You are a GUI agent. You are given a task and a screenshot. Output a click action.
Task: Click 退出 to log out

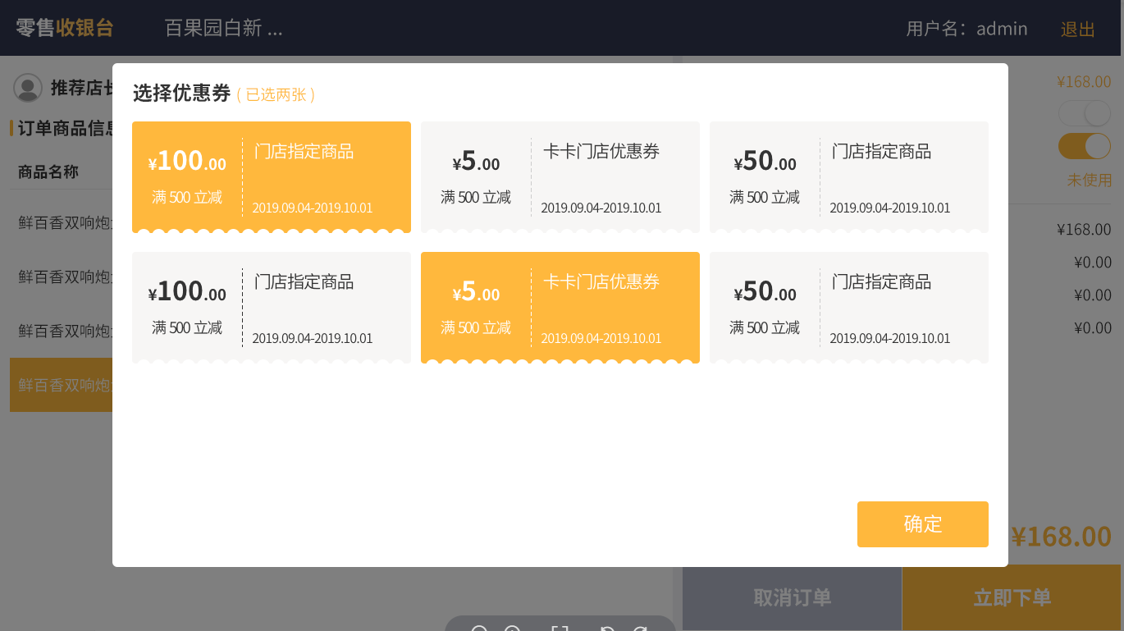tap(1077, 30)
